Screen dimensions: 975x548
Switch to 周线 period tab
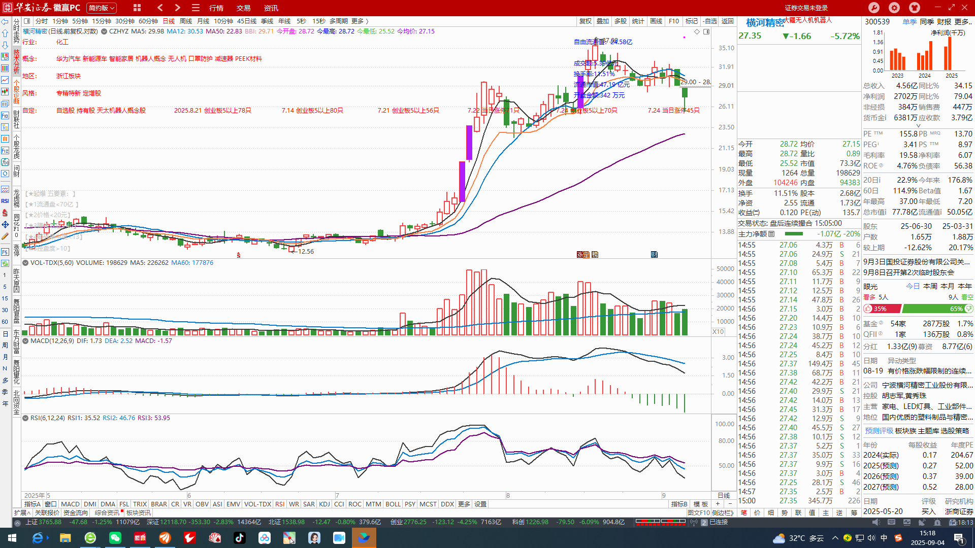tap(186, 21)
